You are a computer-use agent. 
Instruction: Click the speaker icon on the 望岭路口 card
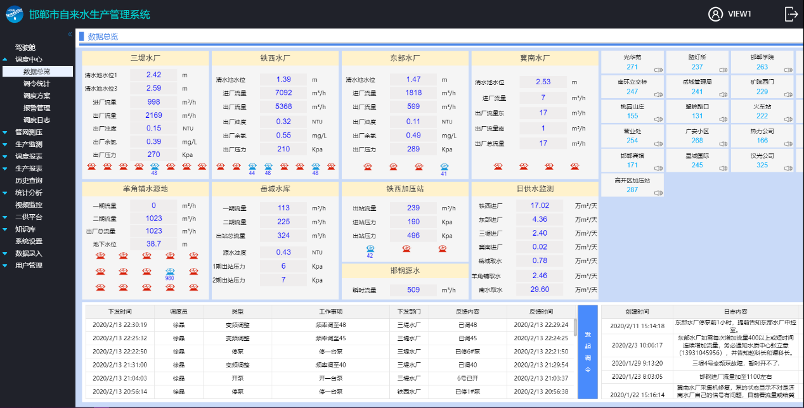point(723,119)
